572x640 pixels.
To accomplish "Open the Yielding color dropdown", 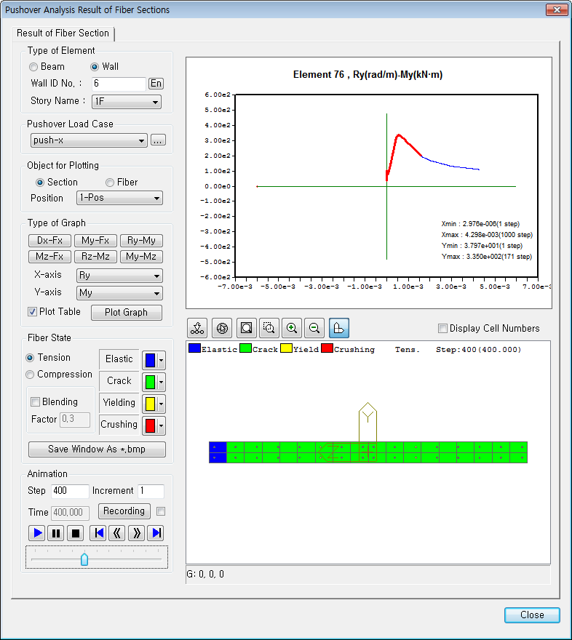I will tap(162, 404).
